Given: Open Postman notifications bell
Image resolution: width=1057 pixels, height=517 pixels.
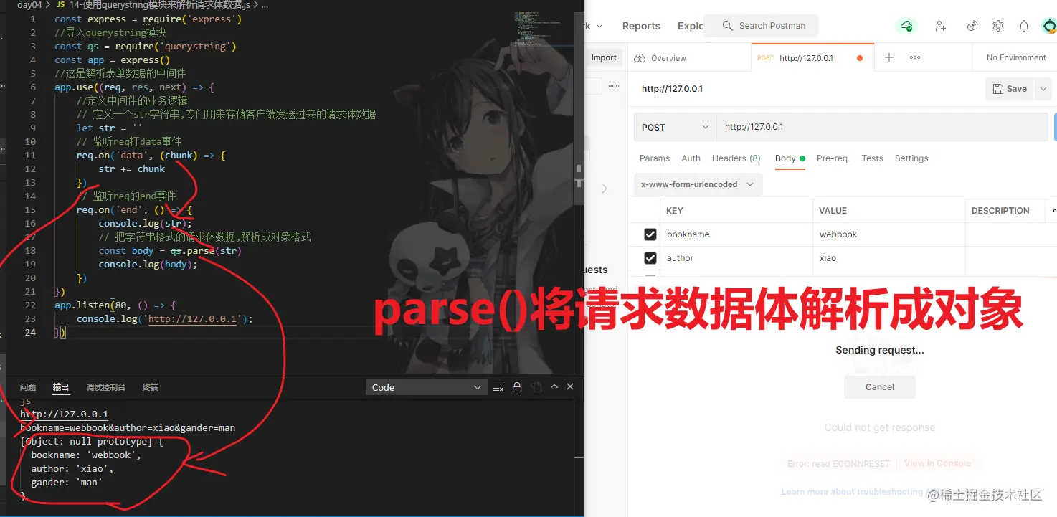Looking at the screenshot, I should [1023, 25].
